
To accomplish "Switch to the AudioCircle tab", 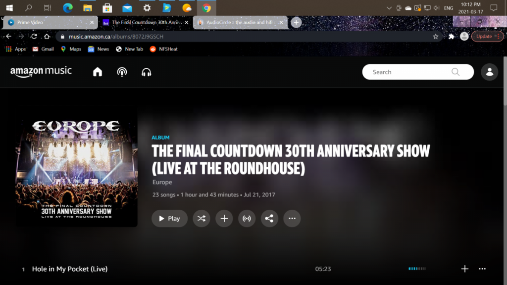I will (240, 22).
